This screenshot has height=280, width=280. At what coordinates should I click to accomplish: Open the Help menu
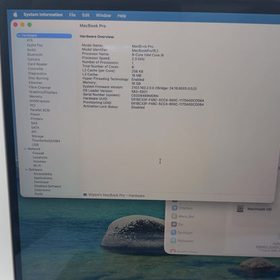122,15
